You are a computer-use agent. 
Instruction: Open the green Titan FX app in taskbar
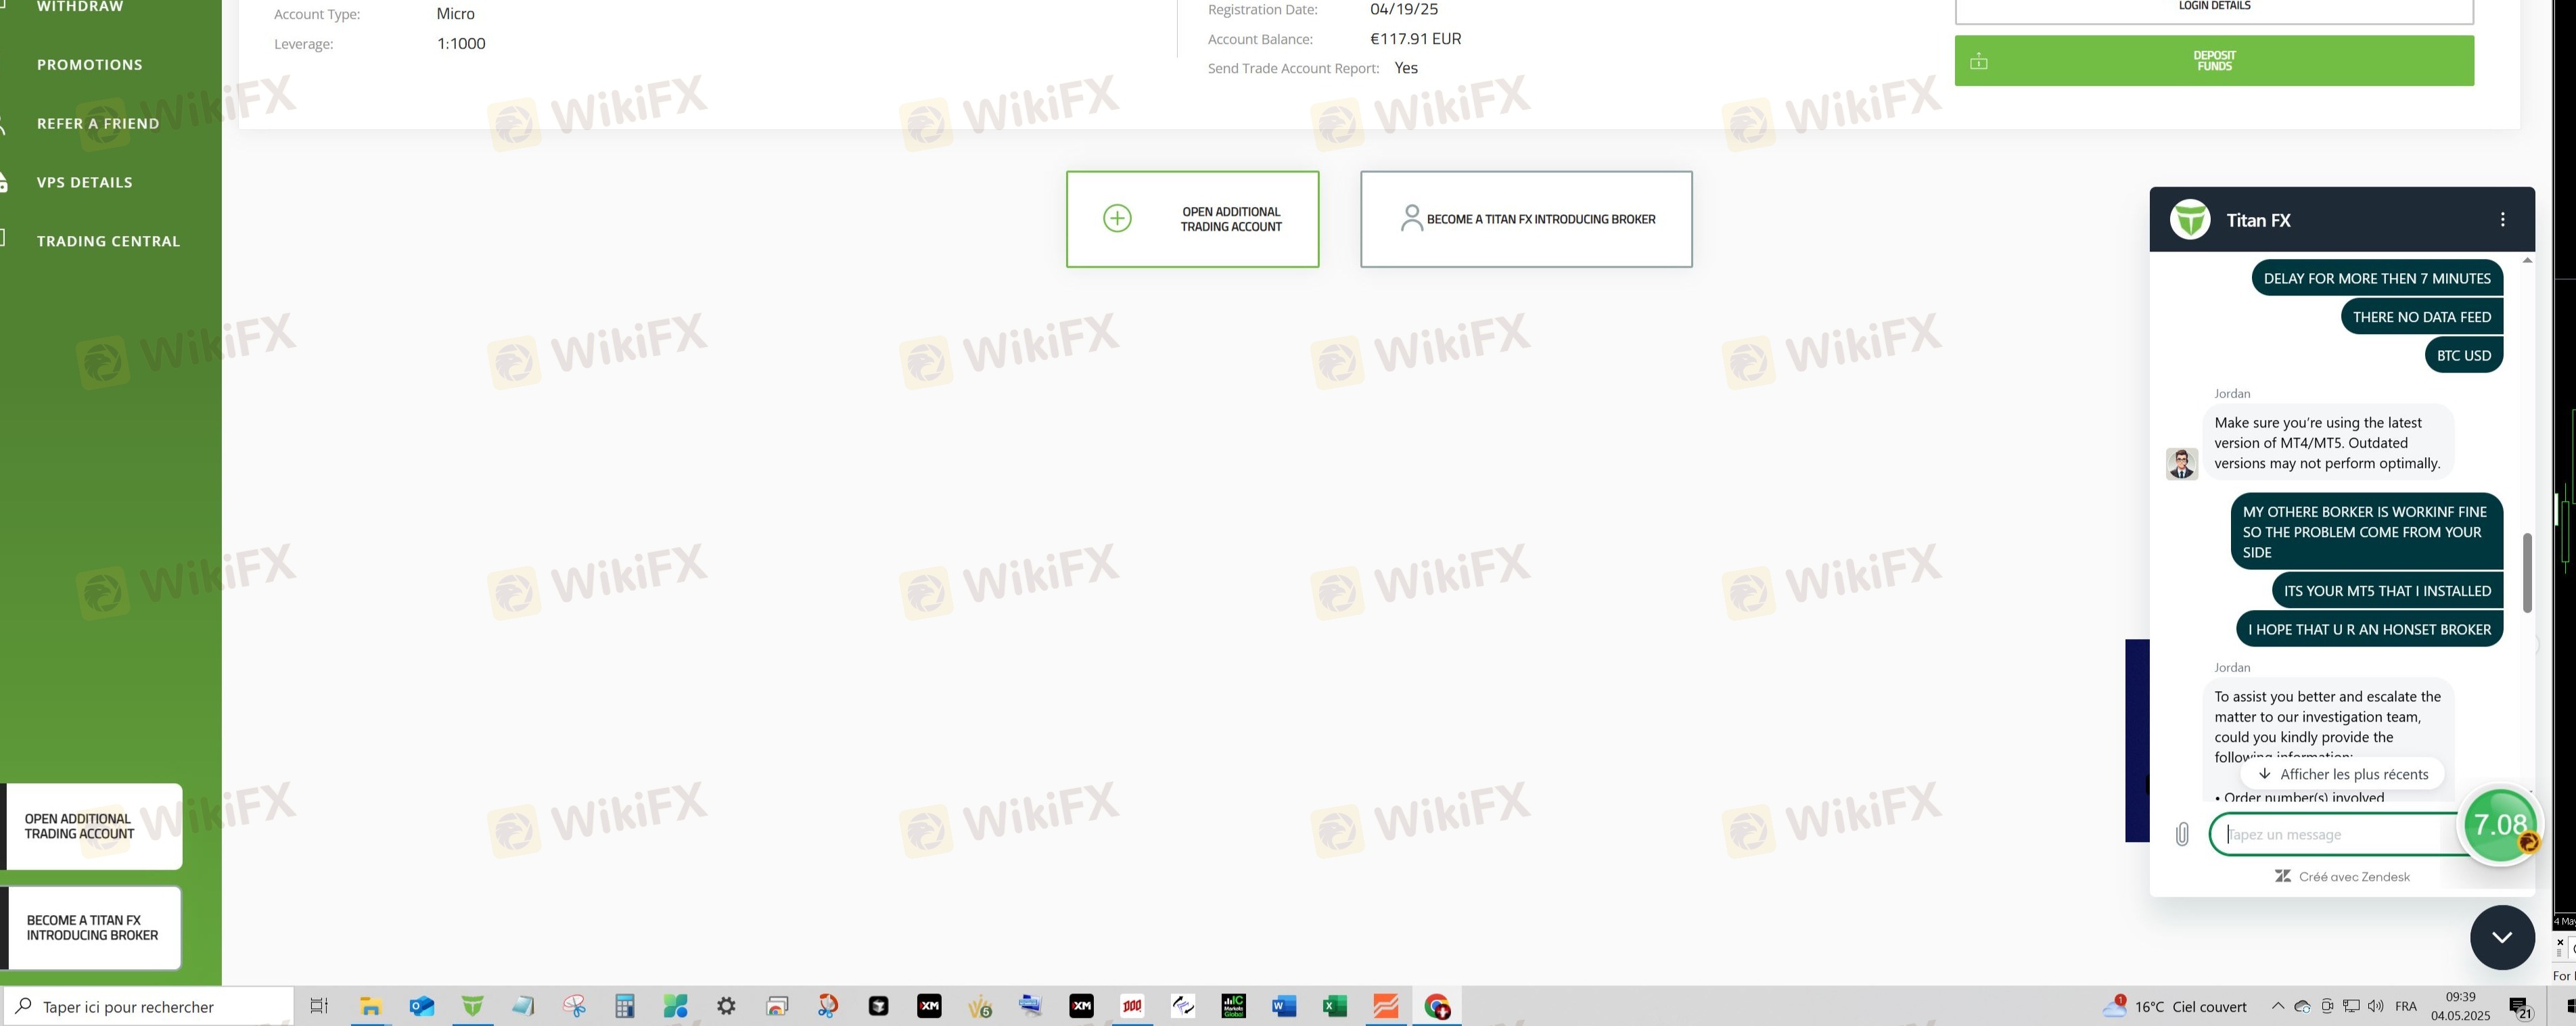pos(472,1006)
